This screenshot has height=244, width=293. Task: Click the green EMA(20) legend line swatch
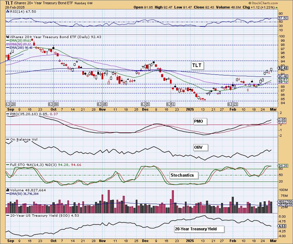[x=8, y=41]
